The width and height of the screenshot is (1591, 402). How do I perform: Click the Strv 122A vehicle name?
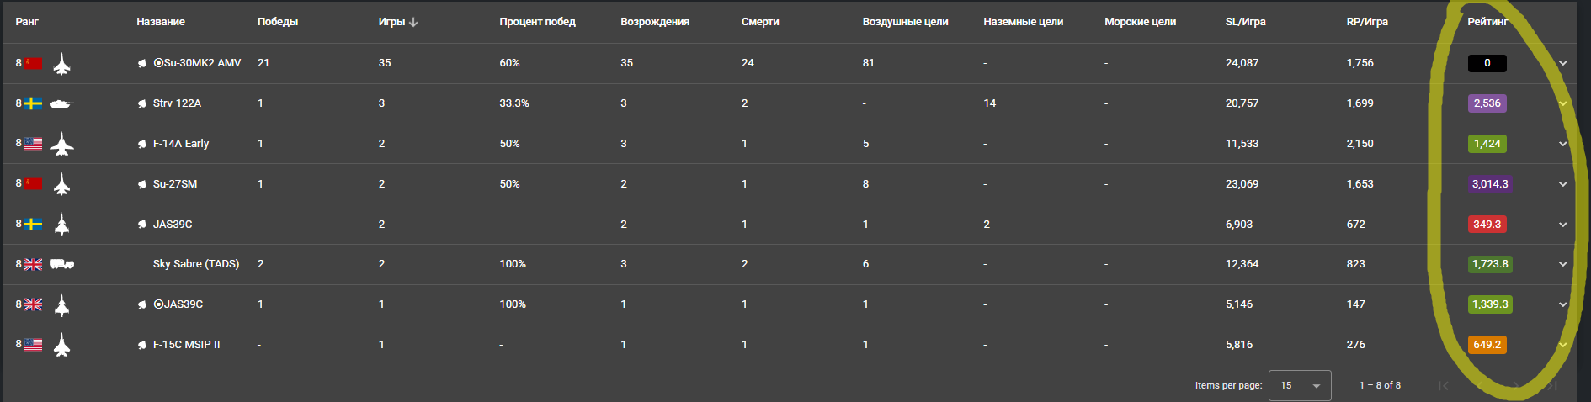pos(177,103)
